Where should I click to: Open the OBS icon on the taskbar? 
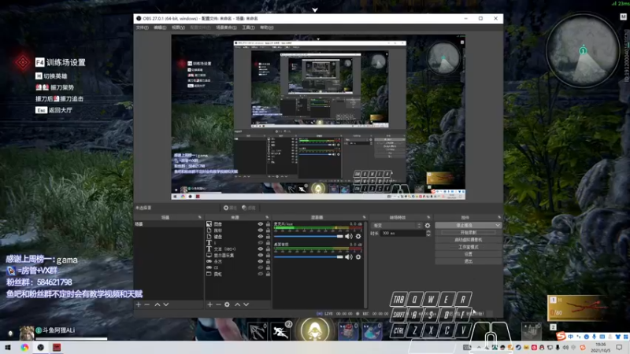pyautogui.click(x=41, y=347)
